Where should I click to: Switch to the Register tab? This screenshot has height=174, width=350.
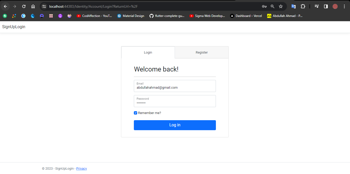pyautogui.click(x=202, y=52)
